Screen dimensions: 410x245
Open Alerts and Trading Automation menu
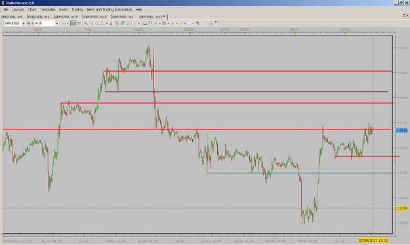point(109,9)
